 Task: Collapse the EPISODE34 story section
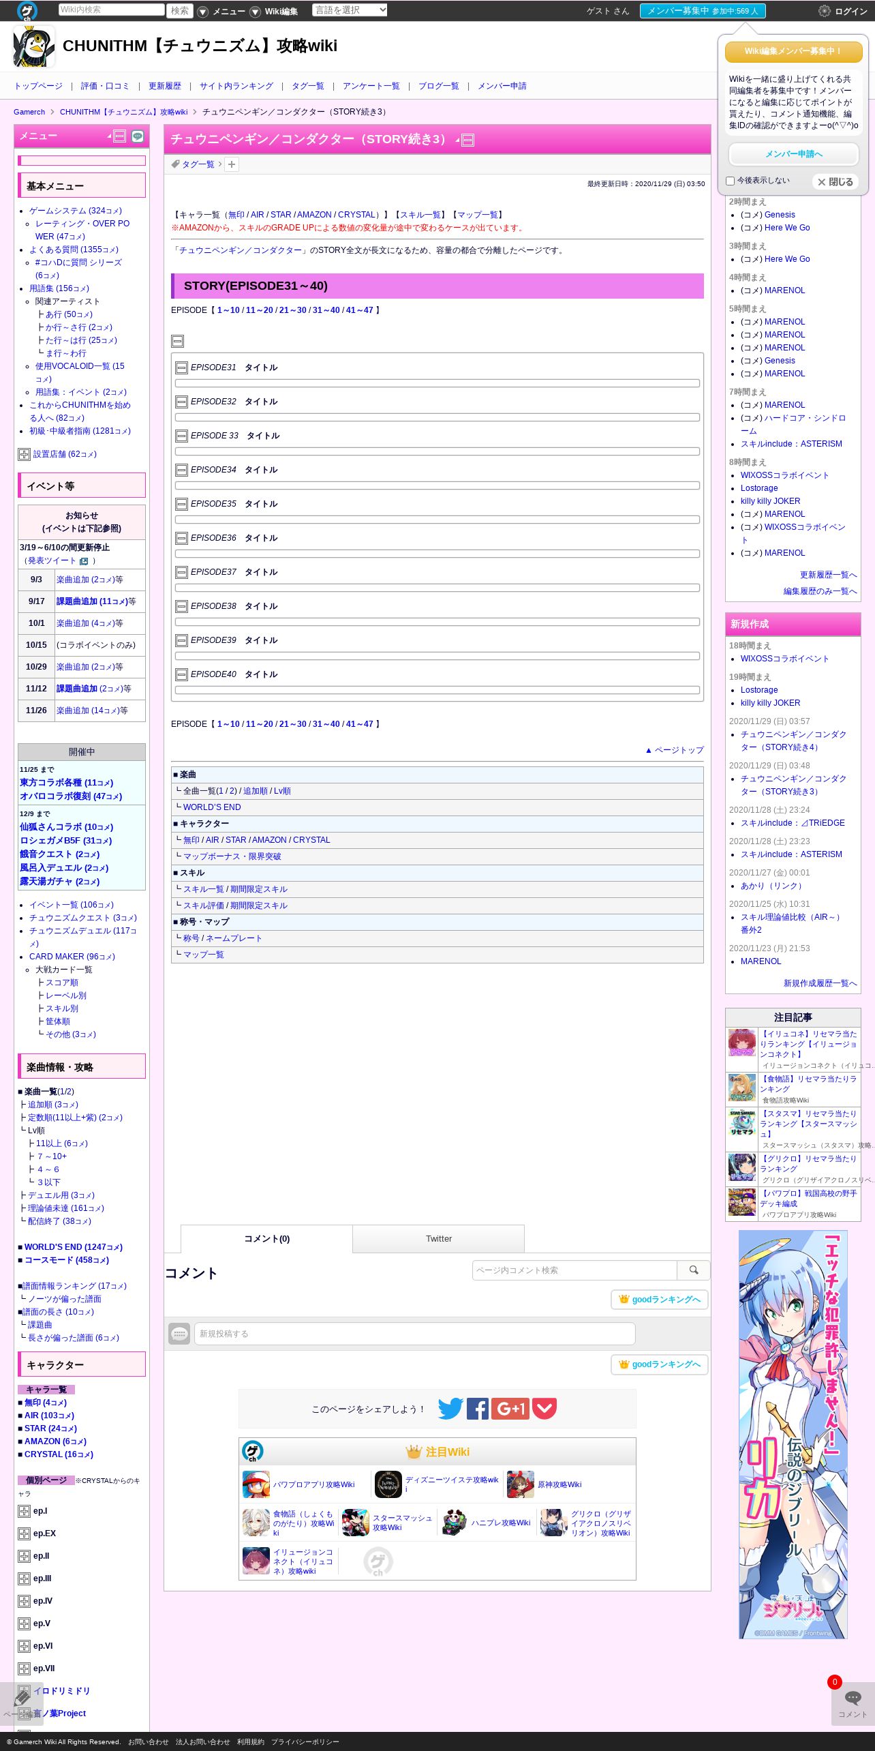coord(181,470)
